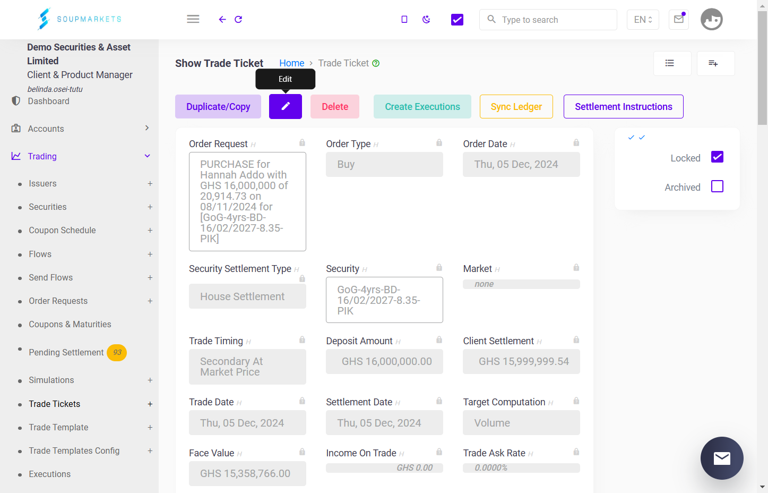
Task: Click lock icon next to Face Value
Action: click(302, 452)
